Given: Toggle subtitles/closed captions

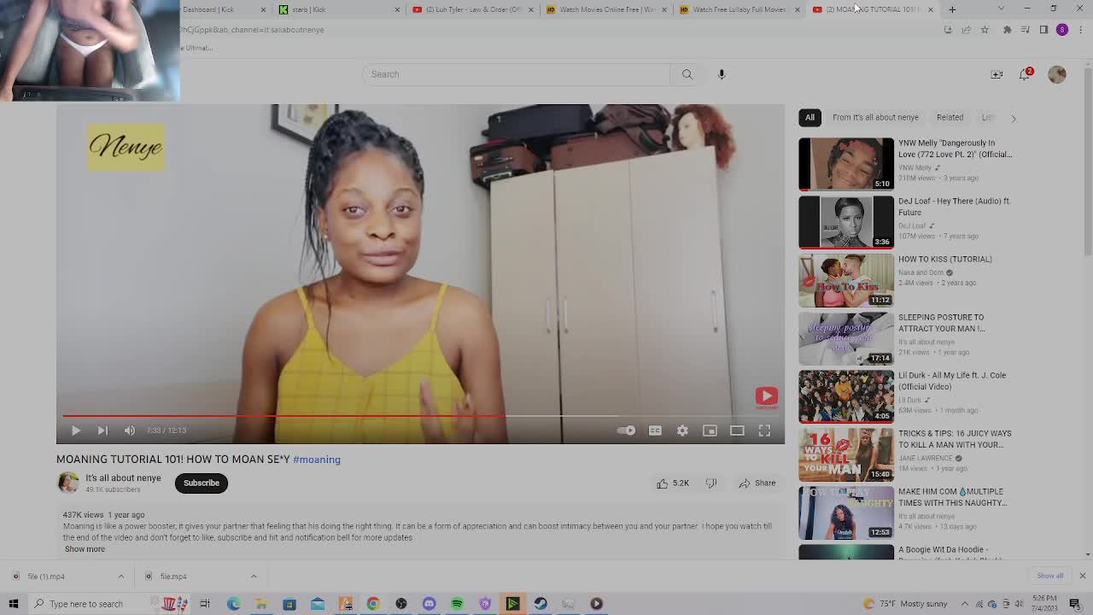Looking at the screenshot, I should point(655,430).
